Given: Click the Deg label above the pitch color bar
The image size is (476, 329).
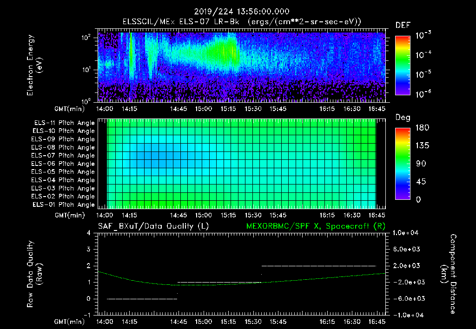Looking at the screenshot, I should [x=403, y=118].
